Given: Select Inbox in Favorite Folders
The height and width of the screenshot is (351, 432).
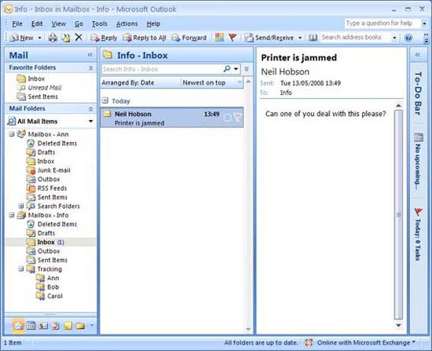Looking at the screenshot, I should 36,79.
